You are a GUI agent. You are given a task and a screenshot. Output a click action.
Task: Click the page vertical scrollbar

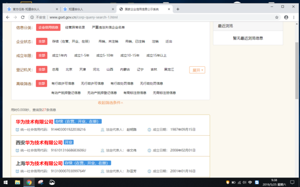coord(296,71)
